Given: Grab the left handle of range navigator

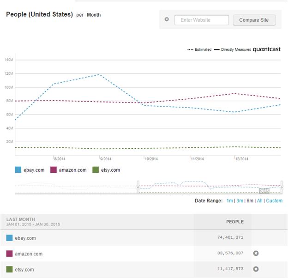Looking at the screenshot, I should 138,187.
